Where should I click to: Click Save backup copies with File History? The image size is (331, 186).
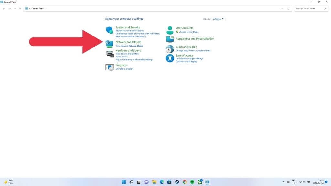(138, 34)
